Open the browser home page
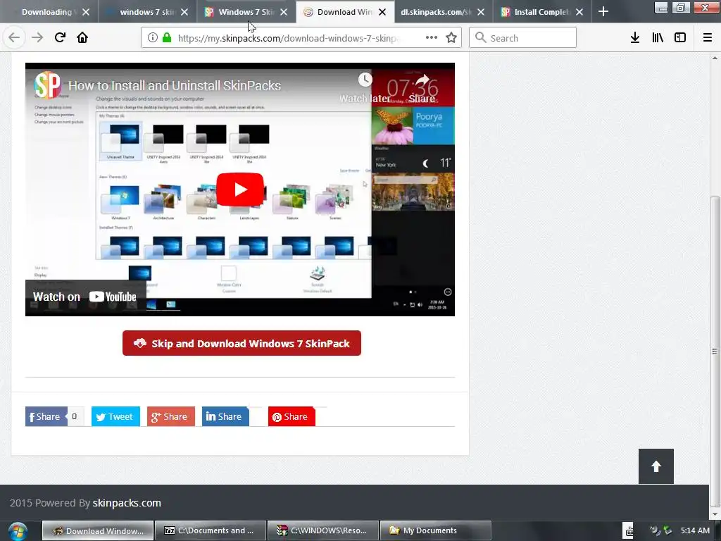This screenshot has height=541, width=721. point(82,38)
